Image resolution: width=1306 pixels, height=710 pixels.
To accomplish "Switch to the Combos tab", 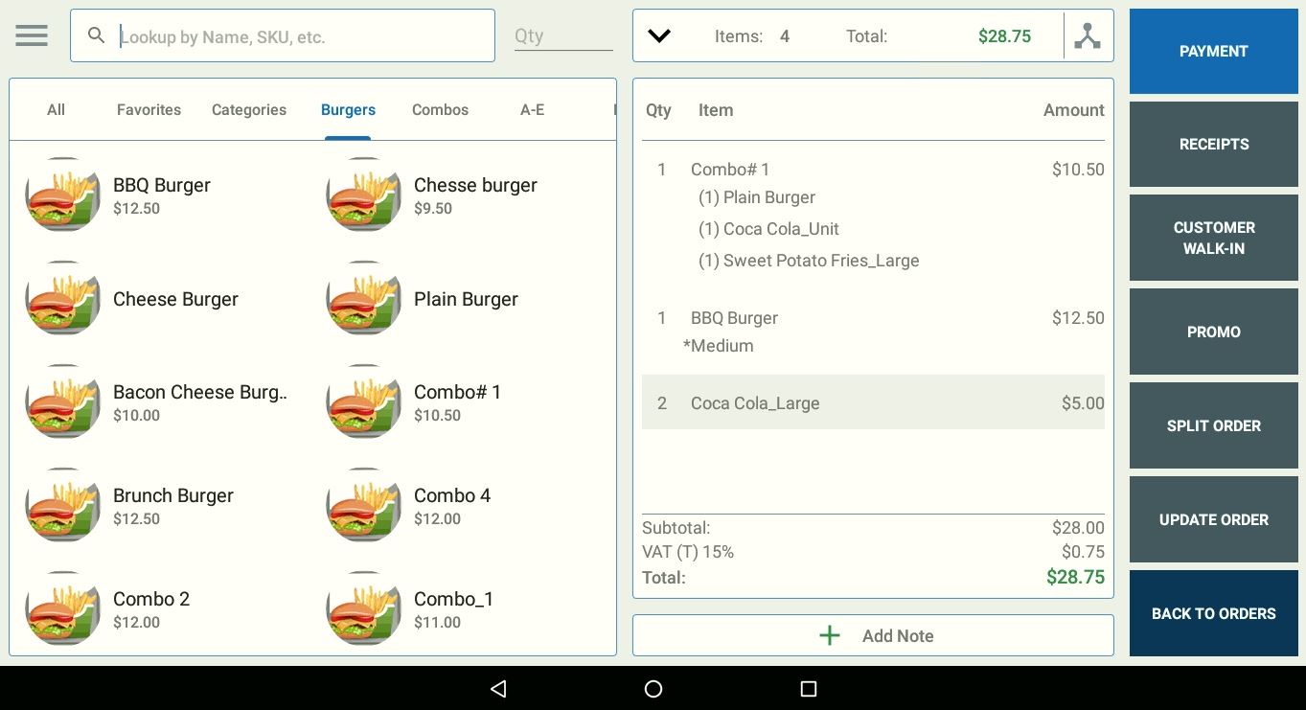I will click(x=440, y=110).
